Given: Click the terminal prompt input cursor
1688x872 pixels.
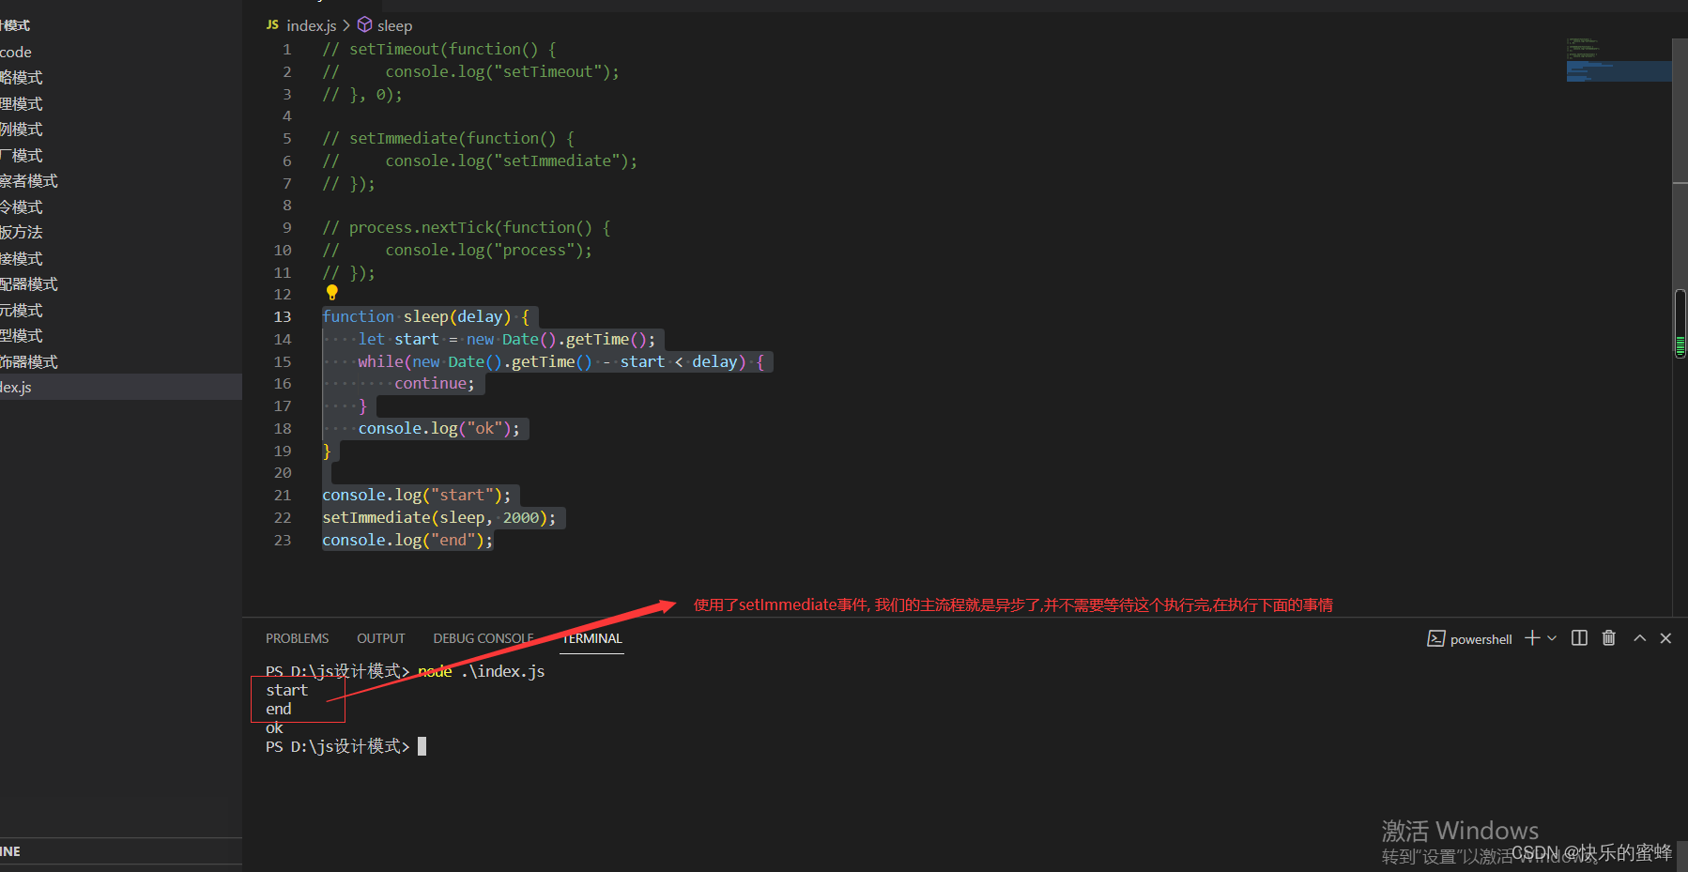Looking at the screenshot, I should [422, 746].
